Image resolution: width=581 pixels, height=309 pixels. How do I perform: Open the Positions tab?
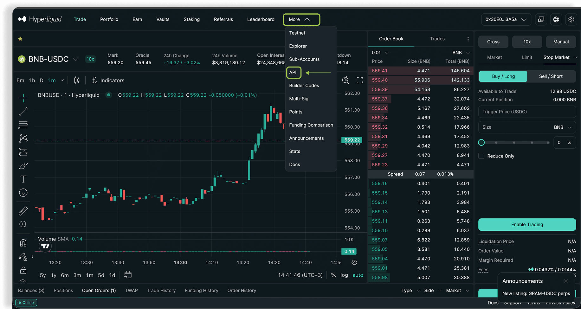63,291
